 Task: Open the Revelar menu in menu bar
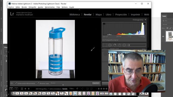click(x=24, y=7)
